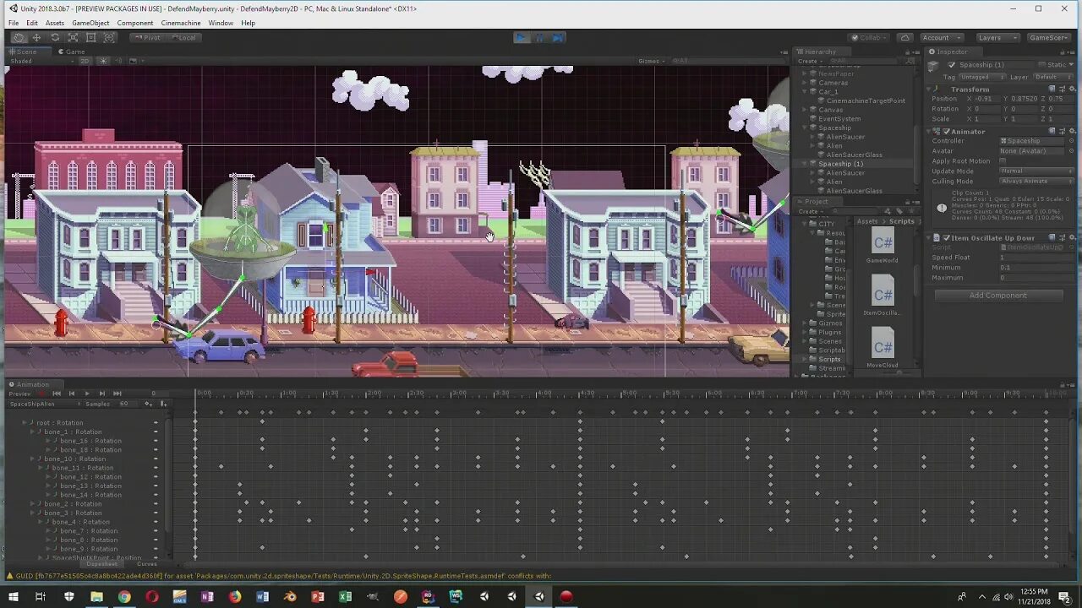Open Animator component help book icon

click(1052, 131)
